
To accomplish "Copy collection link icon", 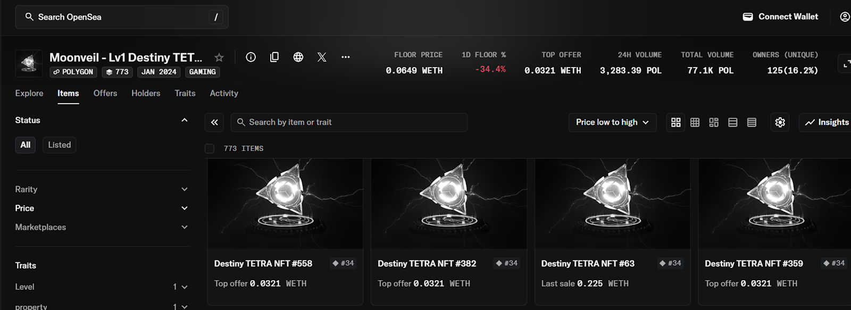I will pyautogui.click(x=274, y=57).
